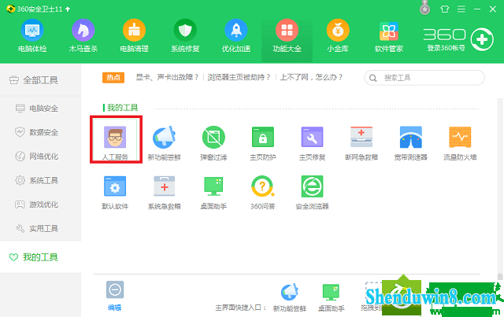Viewport: 504px width, 317px height.
Task: Open link 浏览器主页被劫持？
Action: click(x=239, y=77)
